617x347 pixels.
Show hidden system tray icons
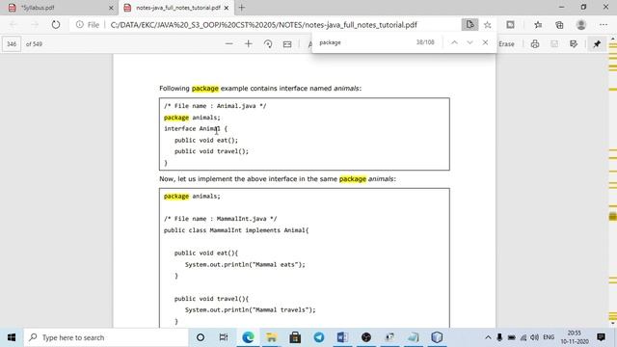tap(488, 337)
